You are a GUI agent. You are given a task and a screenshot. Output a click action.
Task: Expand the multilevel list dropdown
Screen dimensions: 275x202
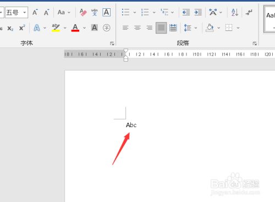click(x=172, y=12)
